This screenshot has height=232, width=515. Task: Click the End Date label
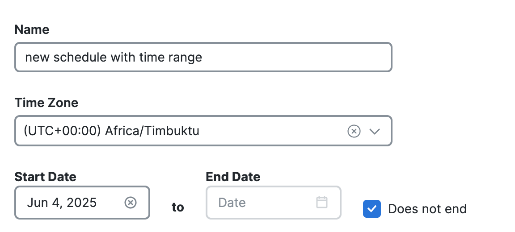pyautogui.click(x=233, y=177)
